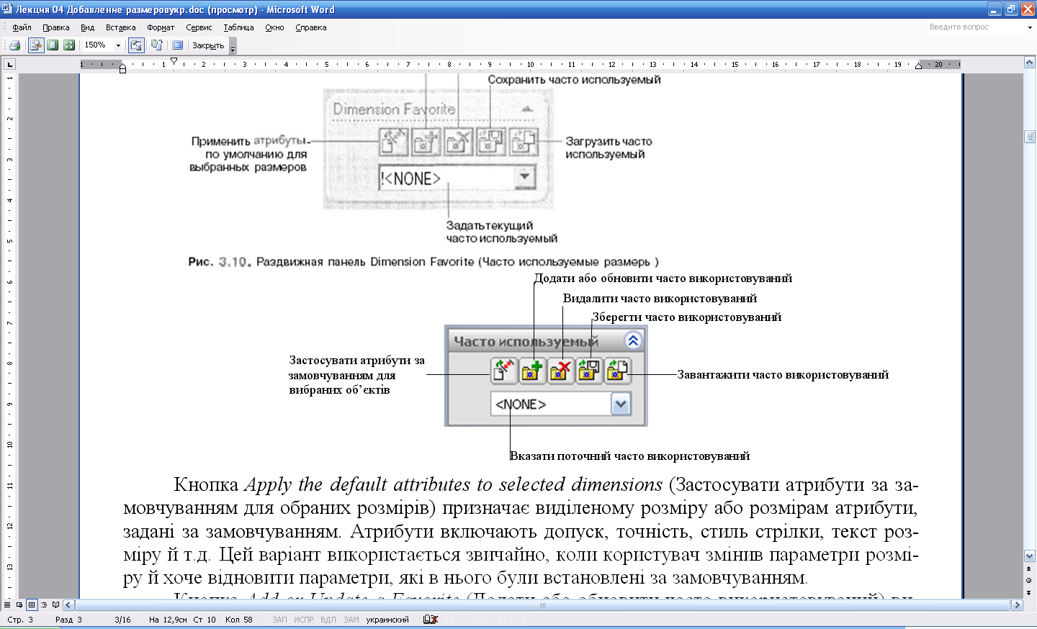Open the Файл menu
The width and height of the screenshot is (1037, 629).
click(x=22, y=27)
